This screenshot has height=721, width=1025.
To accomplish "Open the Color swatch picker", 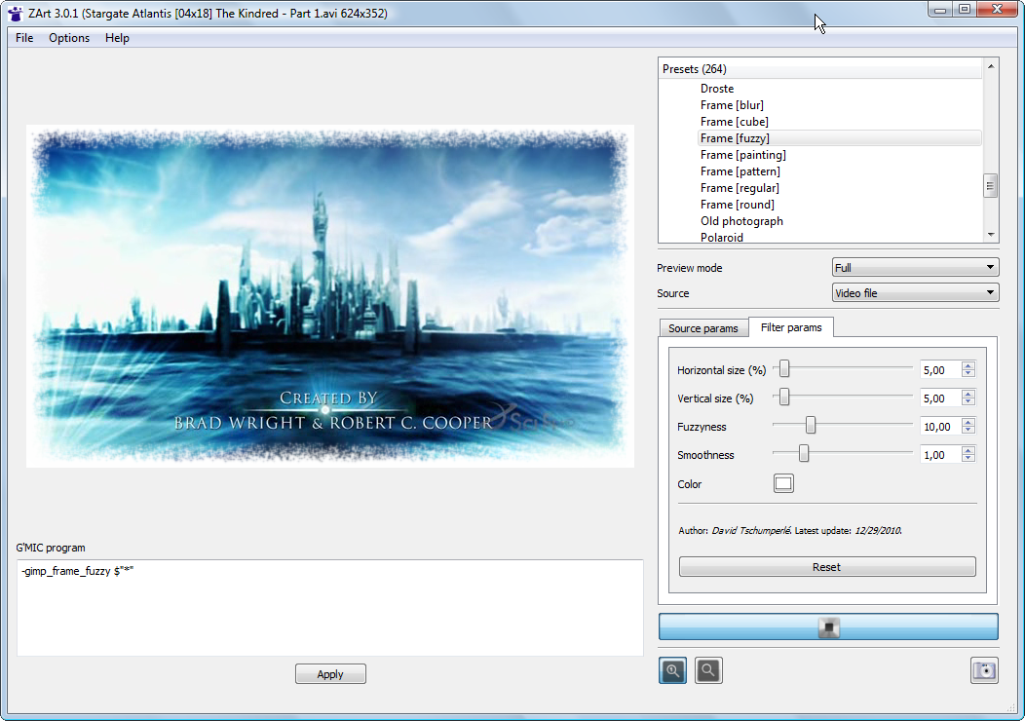I will point(783,483).
